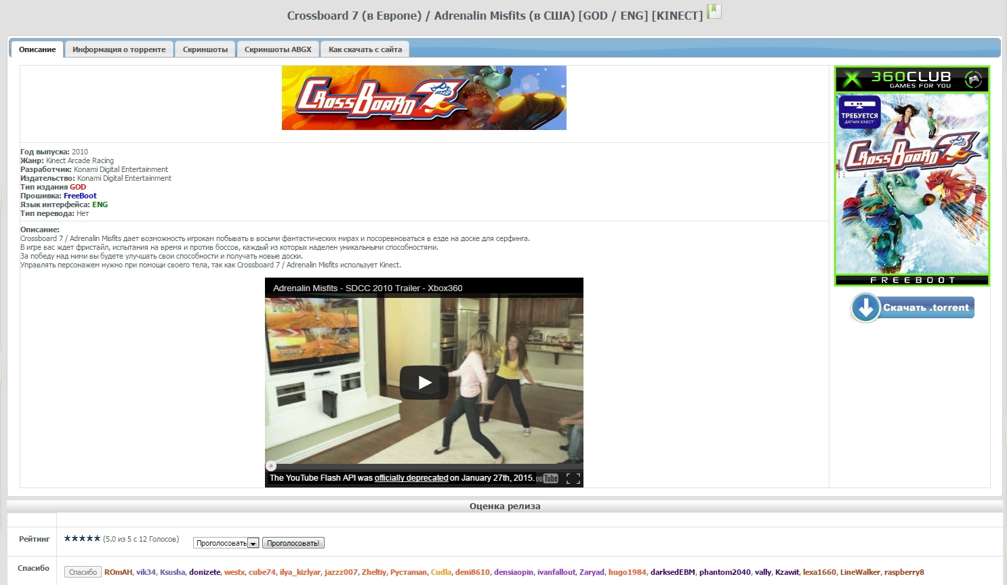Open user raspberry8's profile link

pos(904,572)
